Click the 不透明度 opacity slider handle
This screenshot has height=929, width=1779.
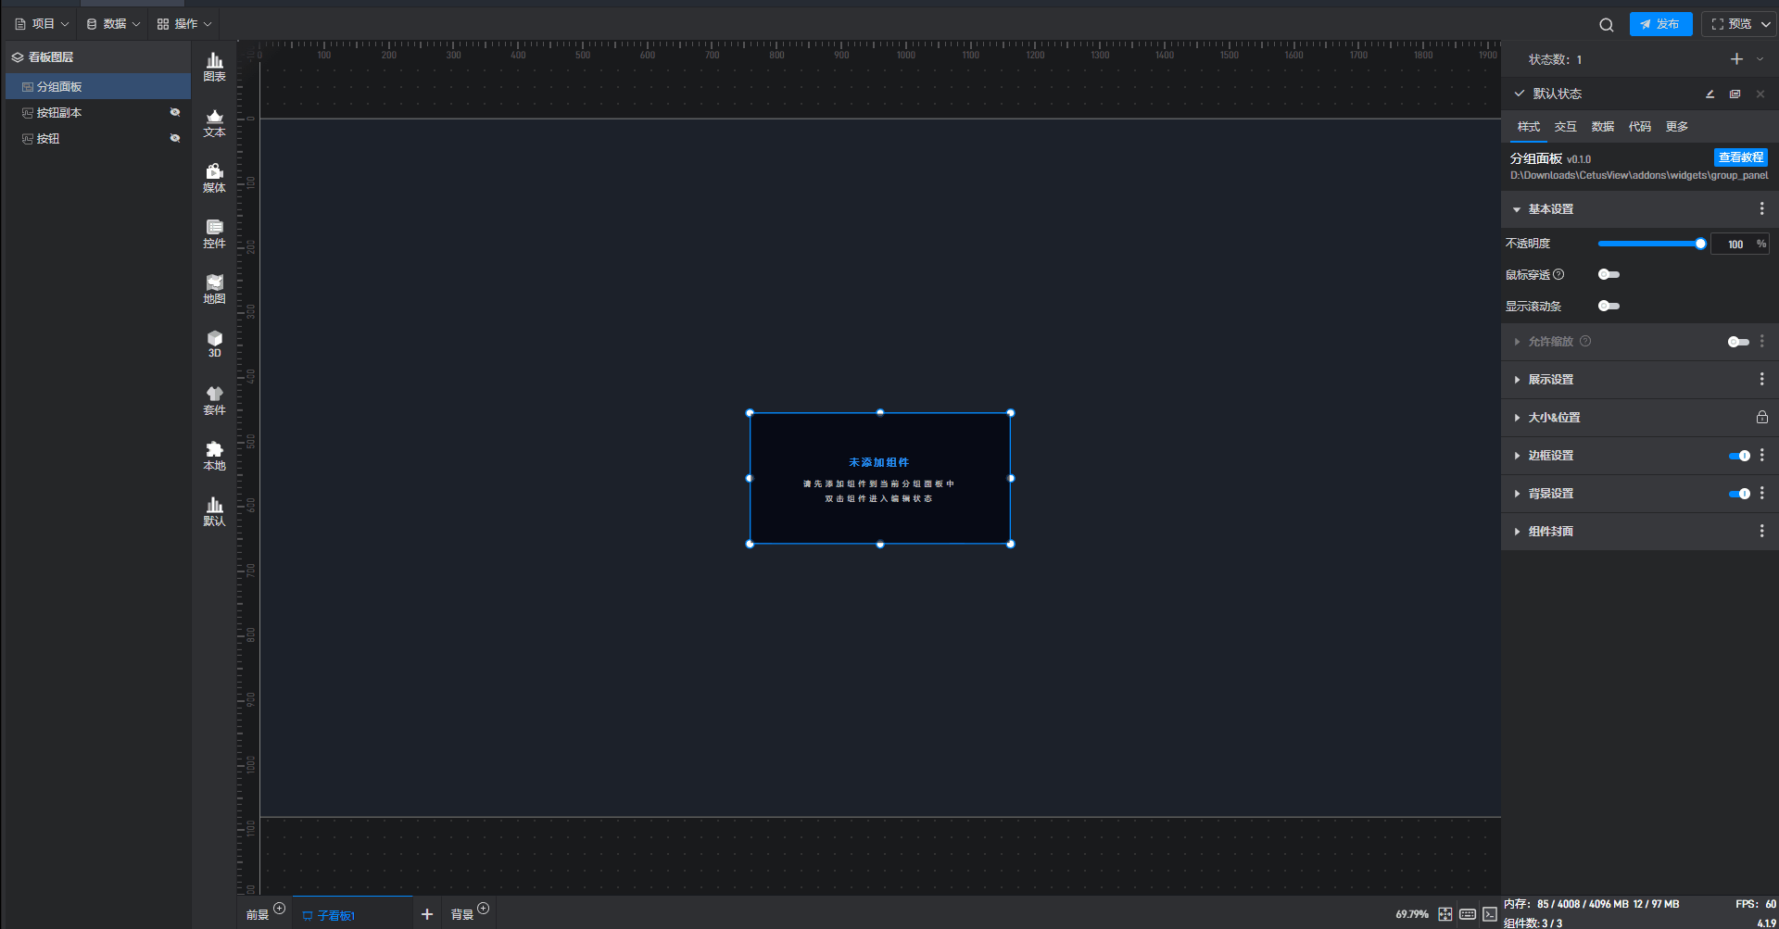tap(1700, 244)
